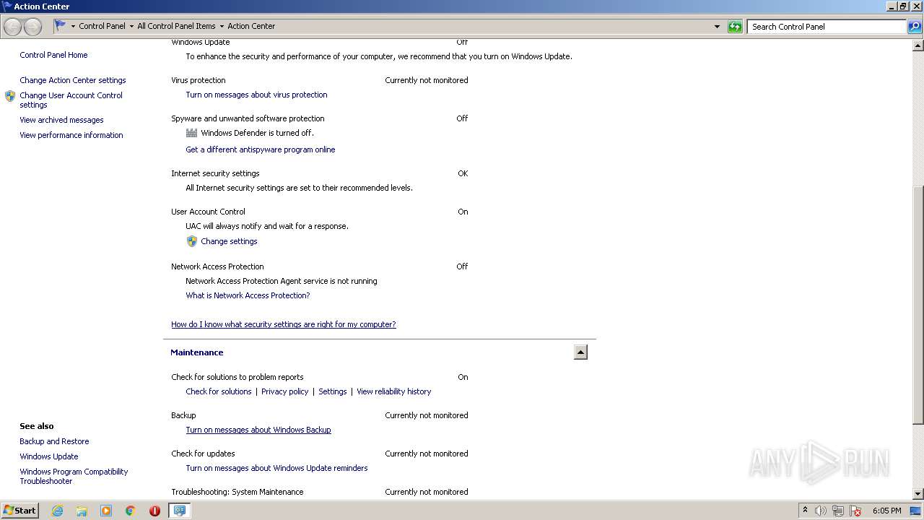The image size is (924, 520).
Task: Click the volume speaker tray icon
Action: pos(821,511)
